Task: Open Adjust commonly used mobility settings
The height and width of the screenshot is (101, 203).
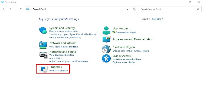Action: pyautogui.click(x=68, y=61)
